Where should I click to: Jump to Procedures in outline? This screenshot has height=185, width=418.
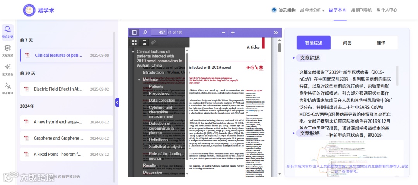point(159,93)
